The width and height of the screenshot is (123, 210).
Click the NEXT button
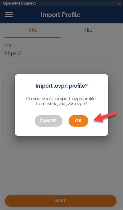pos(61,201)
